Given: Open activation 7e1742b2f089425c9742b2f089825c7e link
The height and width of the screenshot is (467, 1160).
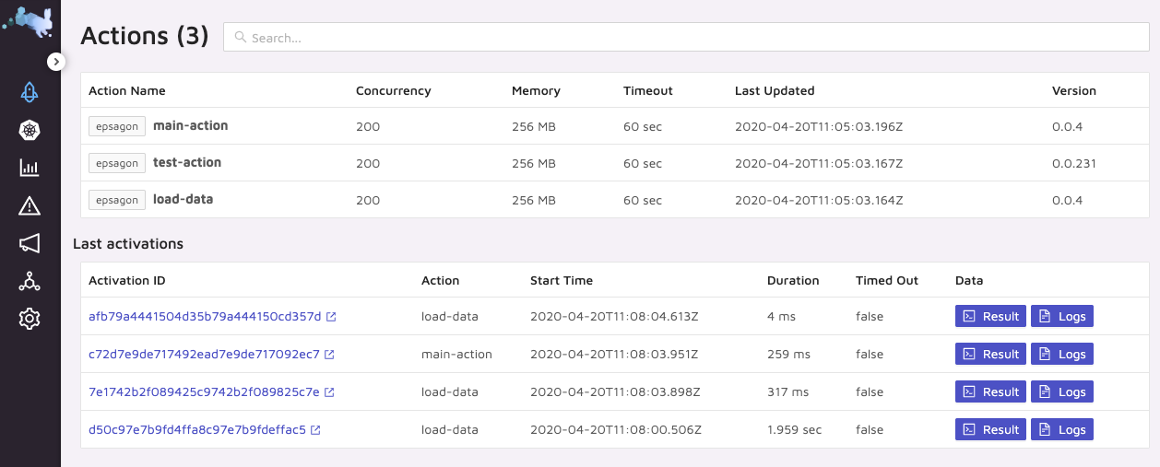Looking at the screenshot, I should click(x=204, y=392).
